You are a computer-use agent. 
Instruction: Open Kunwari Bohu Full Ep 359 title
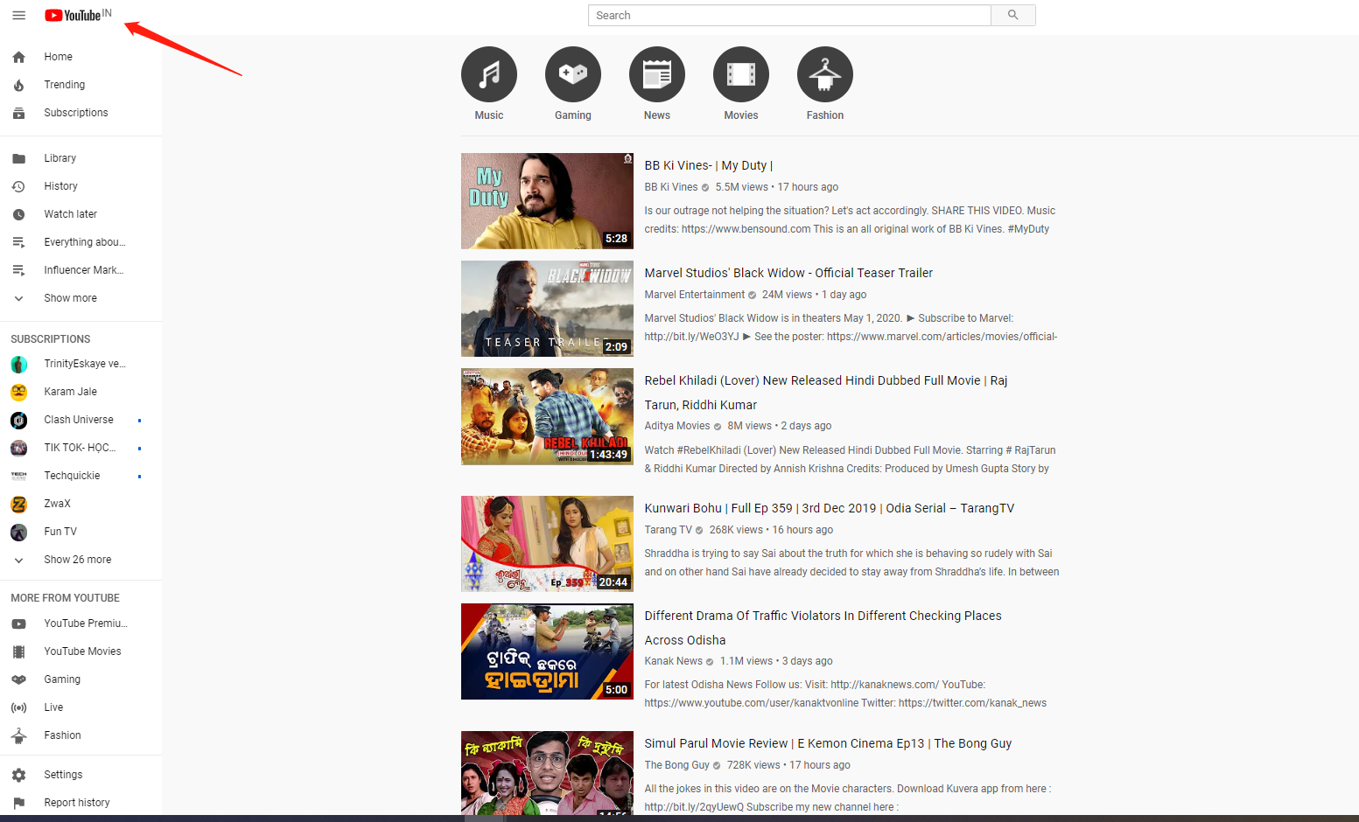pos(830,508)
